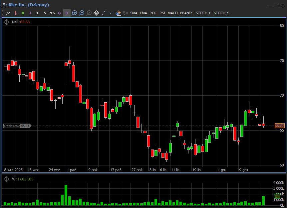Toggle the 15-minute interval button
The image size is (287, 208).
tap(52, 13)
